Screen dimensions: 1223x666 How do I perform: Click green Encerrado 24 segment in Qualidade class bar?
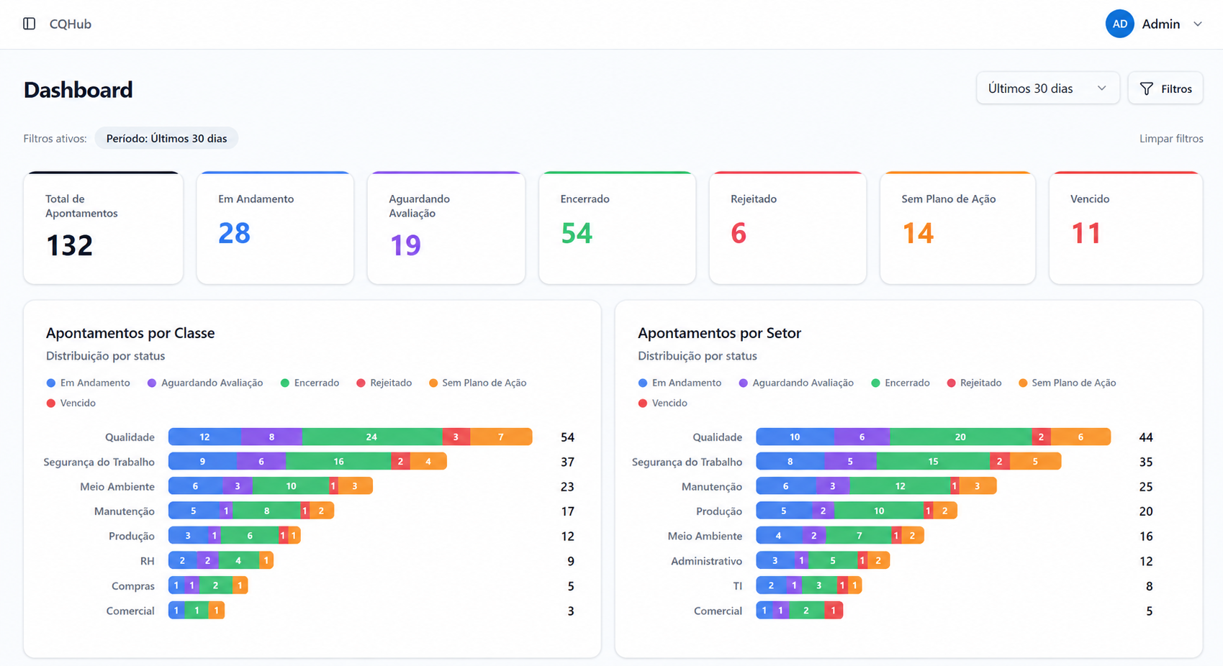(x=371, y=437)
